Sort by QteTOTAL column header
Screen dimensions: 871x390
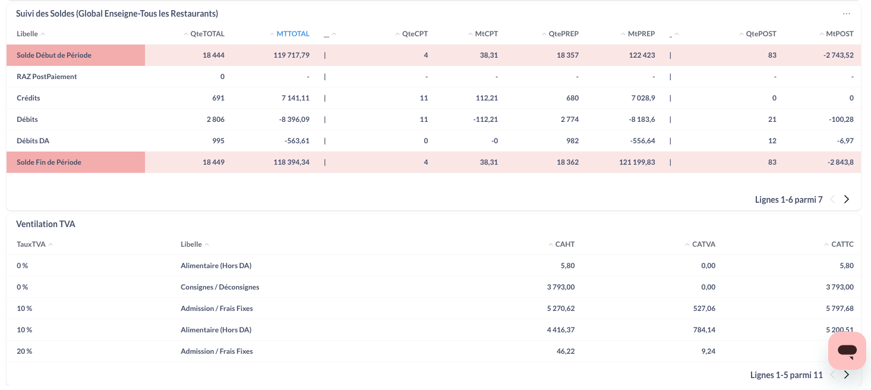[x=207, y=34]
